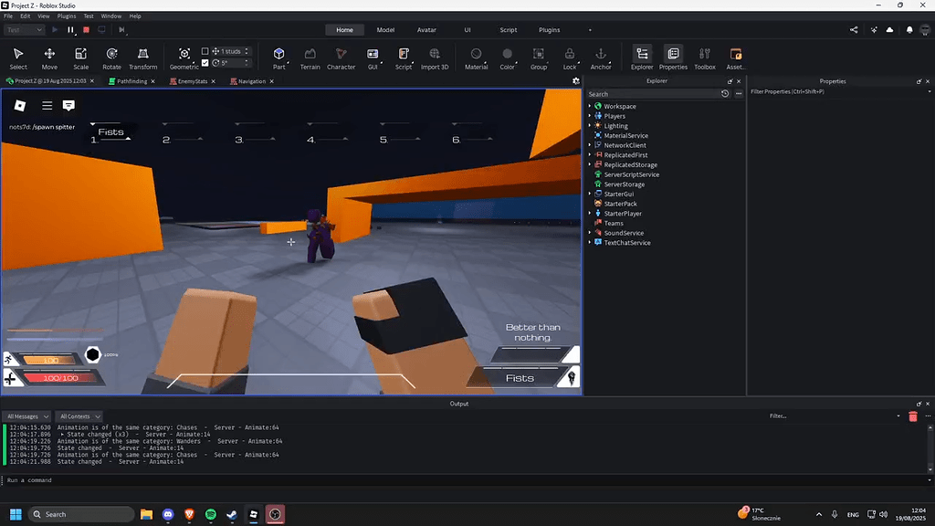Screen dimensions: 935x526
Task: Open the Plugins ribbon tab
Action: [x=549, y=30]
